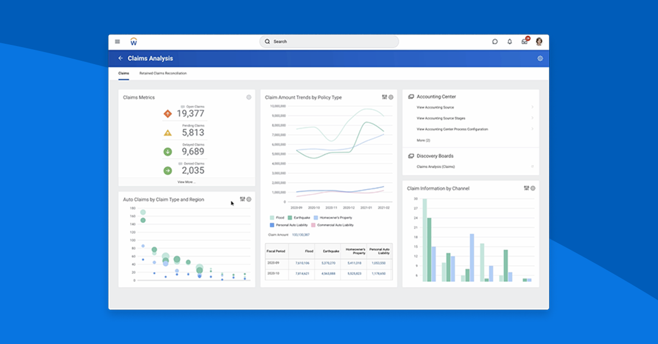Open the page settings gear in the blue header
The height and width of the screenshot is (344, 658).
(540, 58)
